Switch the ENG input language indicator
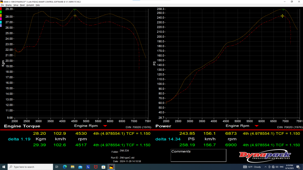The width and height of the screenshot is (303, 170). [282, 167]
